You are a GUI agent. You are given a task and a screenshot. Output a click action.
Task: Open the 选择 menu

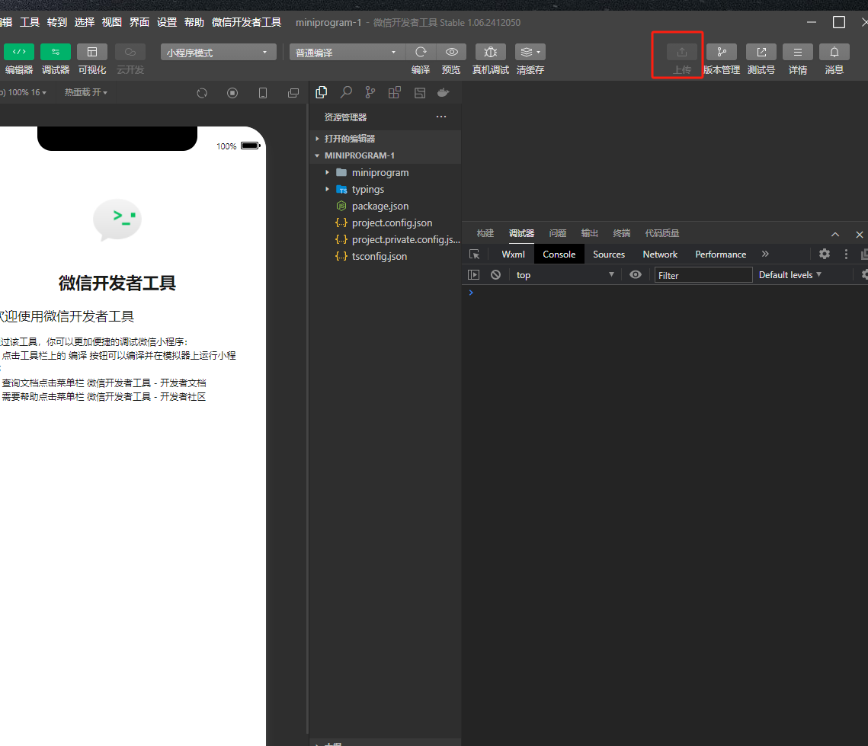[x=84, y=22]
